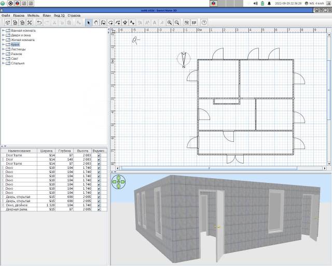Click the 1 320 width cell
This screenshot has width=332, height=266.
[x=46, y=205]
